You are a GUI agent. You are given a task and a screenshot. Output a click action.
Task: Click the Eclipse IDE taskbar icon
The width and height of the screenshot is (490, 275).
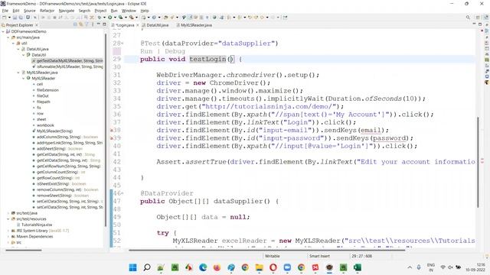329,267
